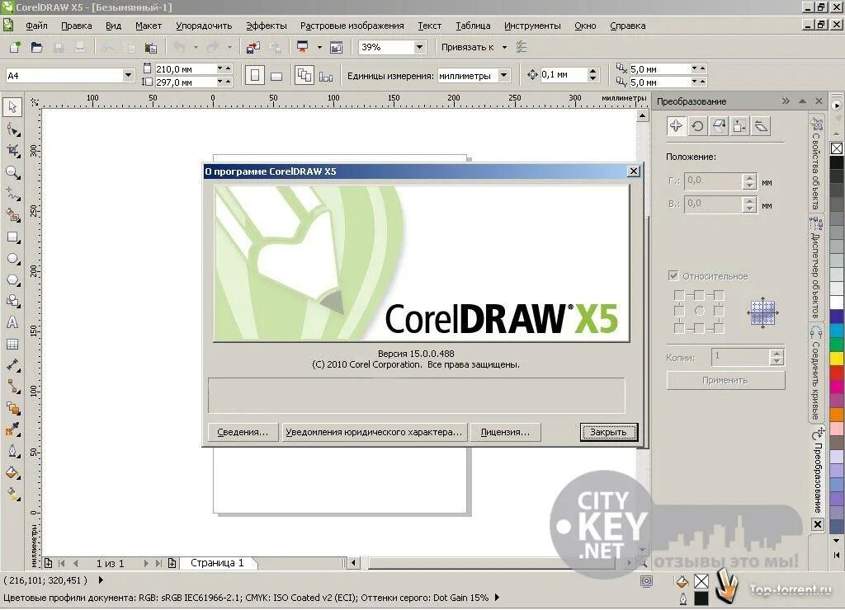Image resolution: width=845 pixels, height=610 pixels.
Task: Expand the undo history dropdown arrow
Action: tap(196, 47)
